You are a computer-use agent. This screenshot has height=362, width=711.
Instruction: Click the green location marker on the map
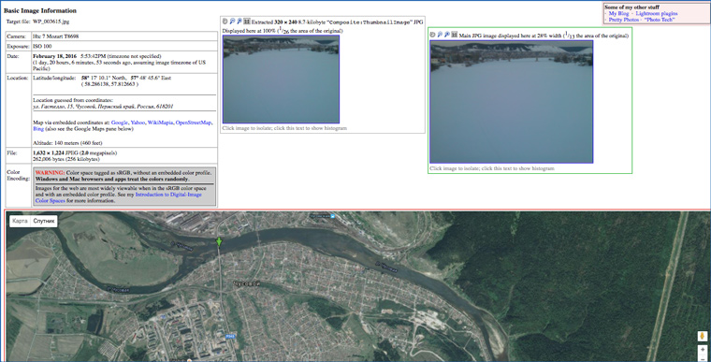click(x=219, y=241)
